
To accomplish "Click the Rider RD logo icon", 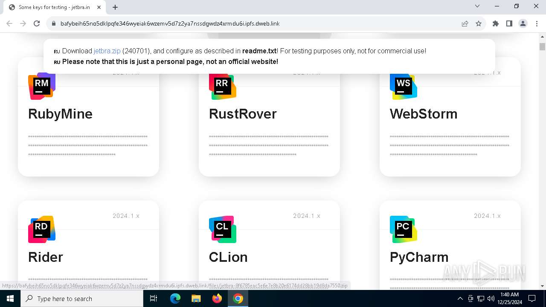I will pyautogui.click(x=42, y=229).
